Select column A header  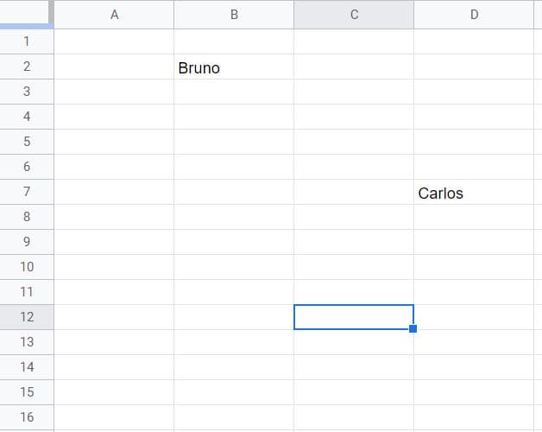[x=114, y=15]
